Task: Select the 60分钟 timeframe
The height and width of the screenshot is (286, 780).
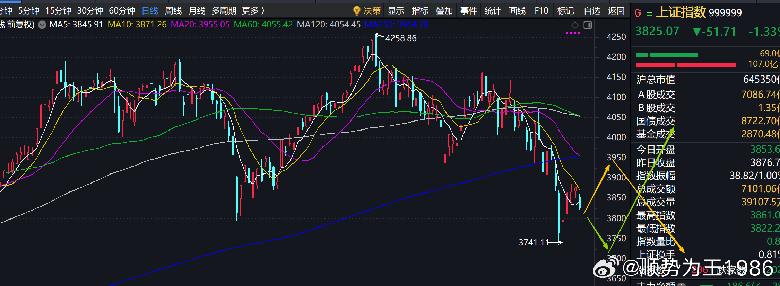Action: point(122,11)
